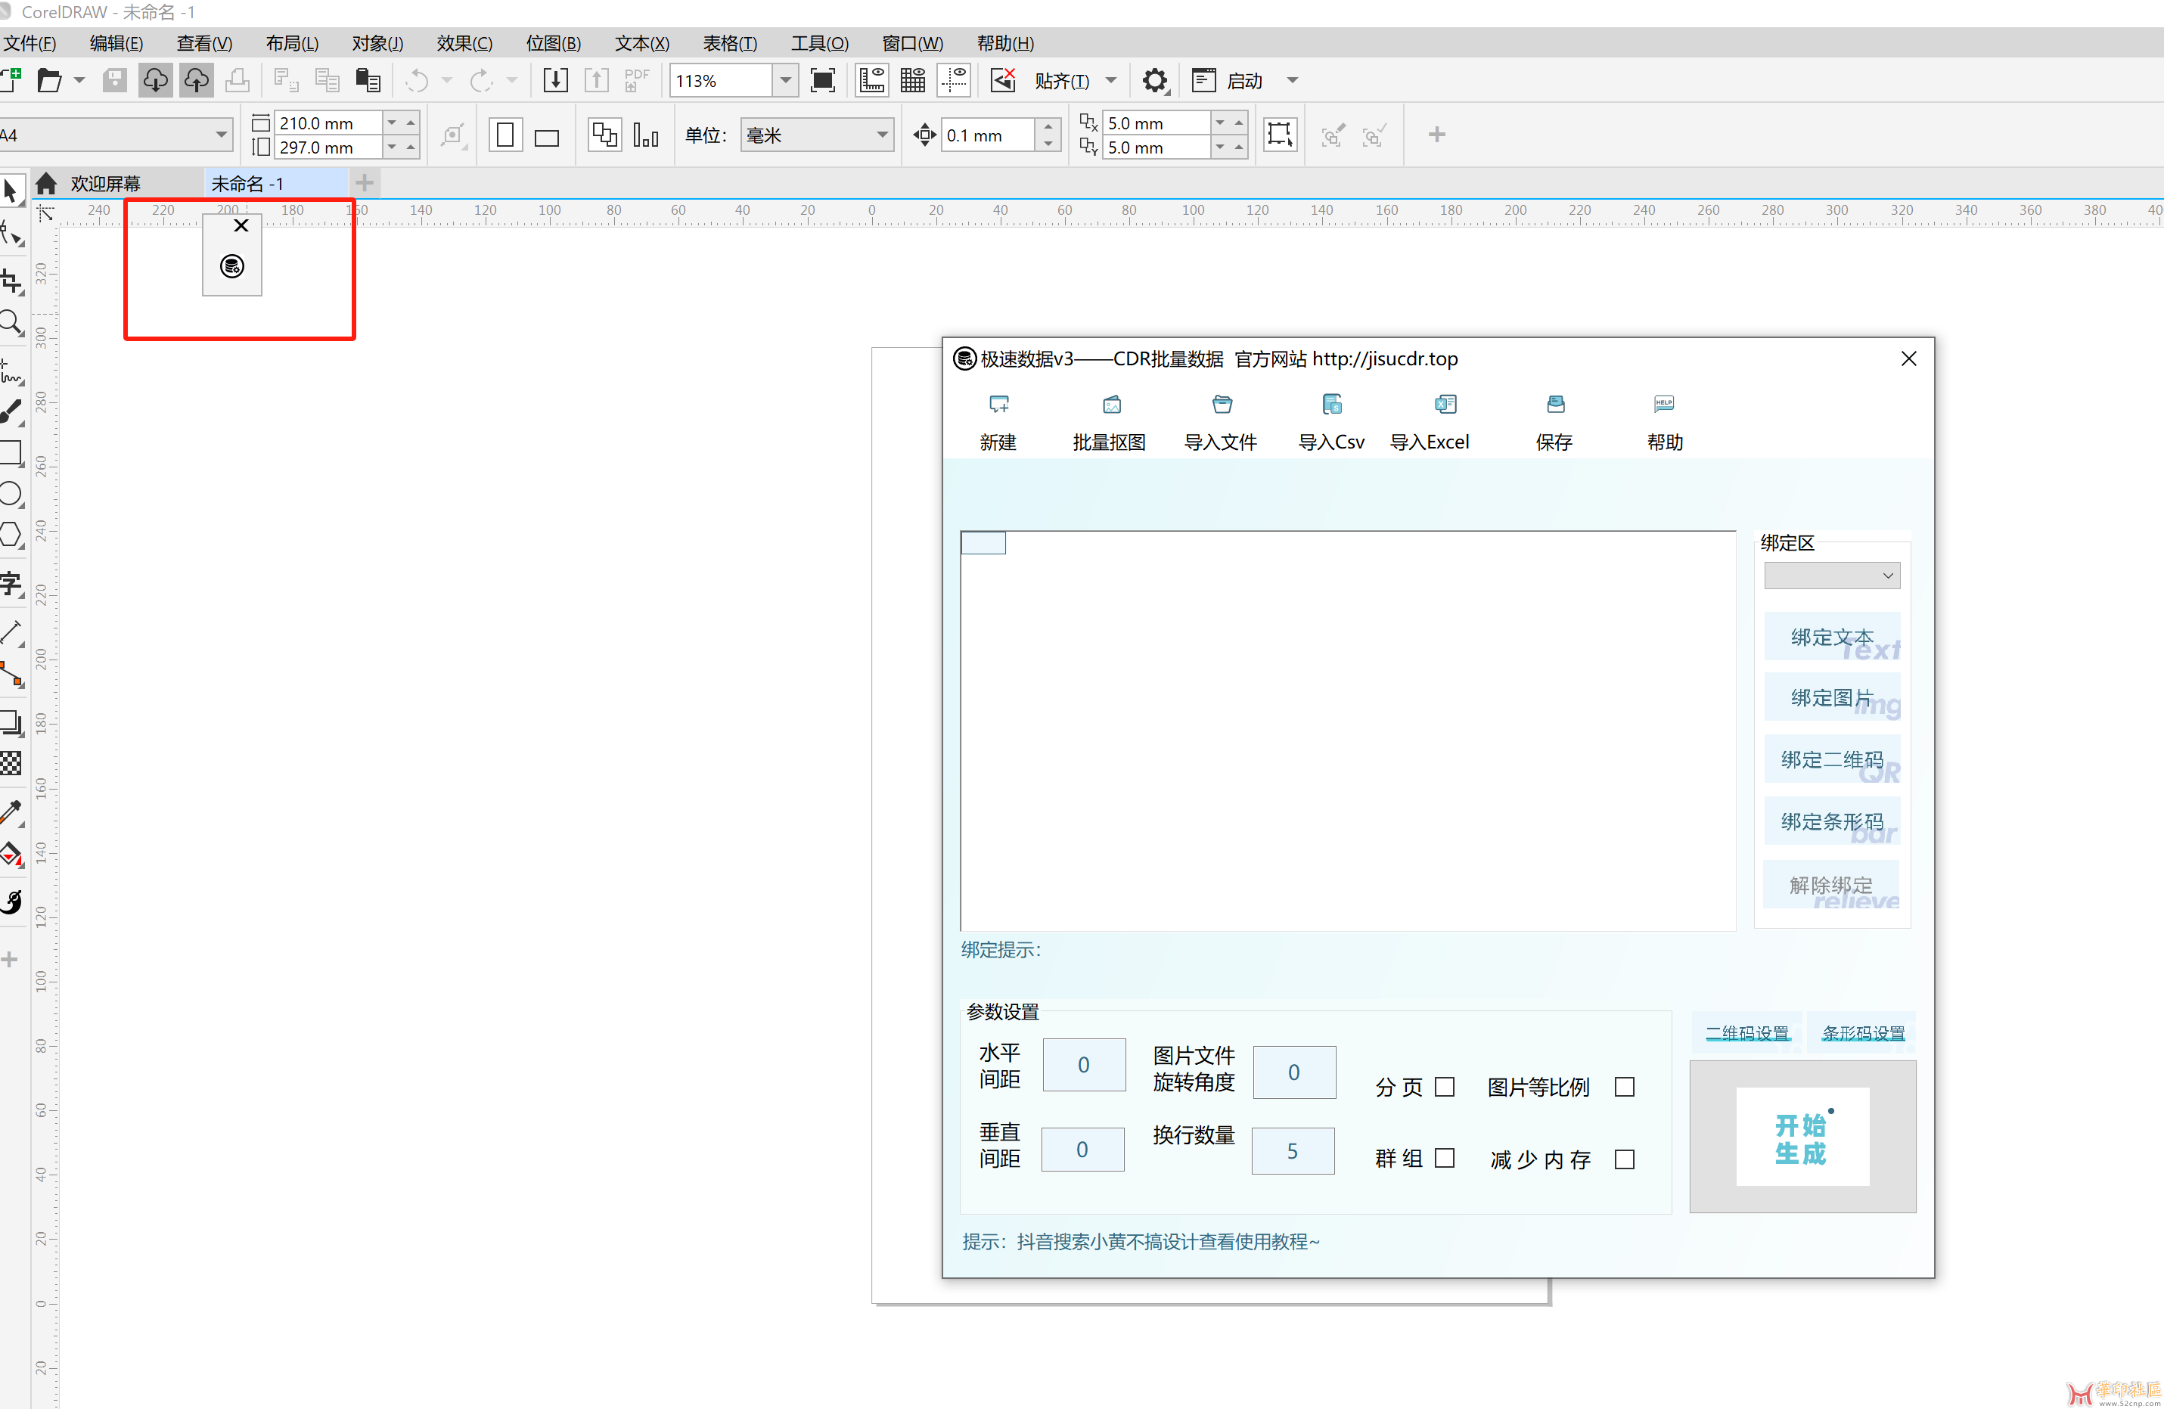The image size is (2164, 1409).
Task: Open page width 210.0 mm dropdown arrow
Action: pyautogui.click(x=392, y=123)
